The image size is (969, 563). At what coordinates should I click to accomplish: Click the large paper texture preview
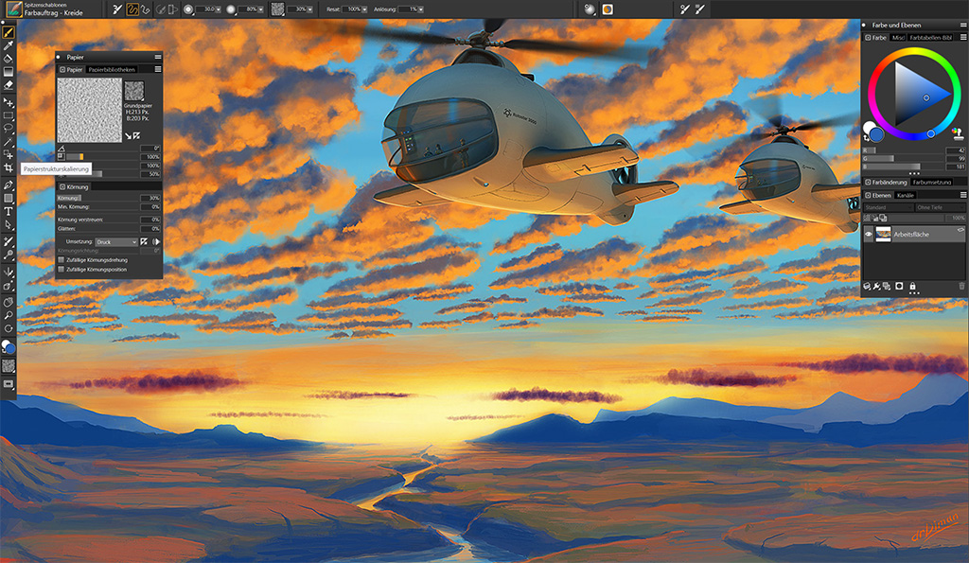(90, 111)
